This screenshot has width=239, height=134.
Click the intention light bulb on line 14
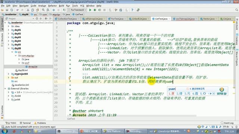[69, 78]
